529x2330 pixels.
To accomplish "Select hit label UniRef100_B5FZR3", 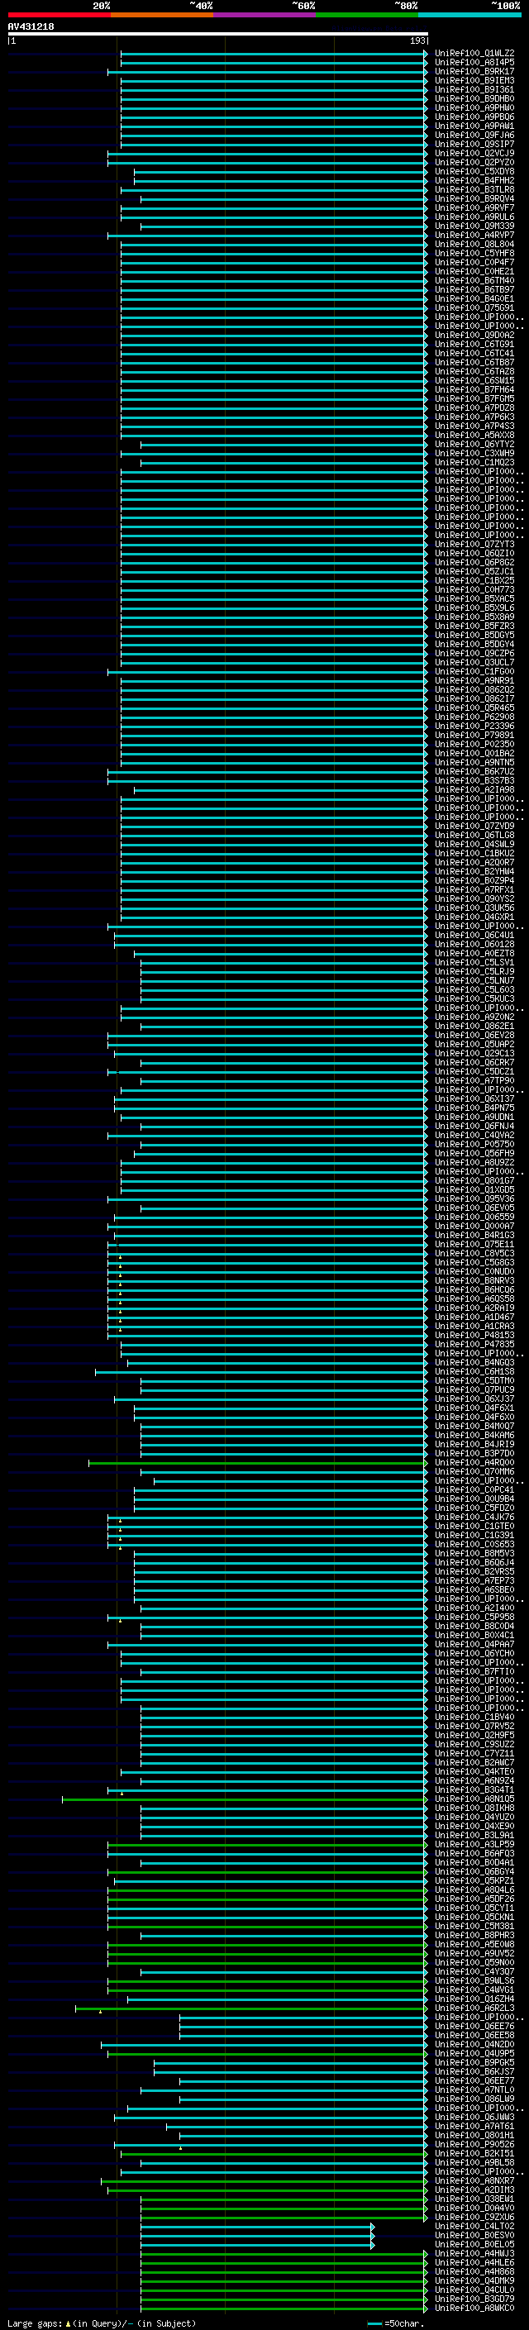I will pyautogui.click(x=474, y=626).
